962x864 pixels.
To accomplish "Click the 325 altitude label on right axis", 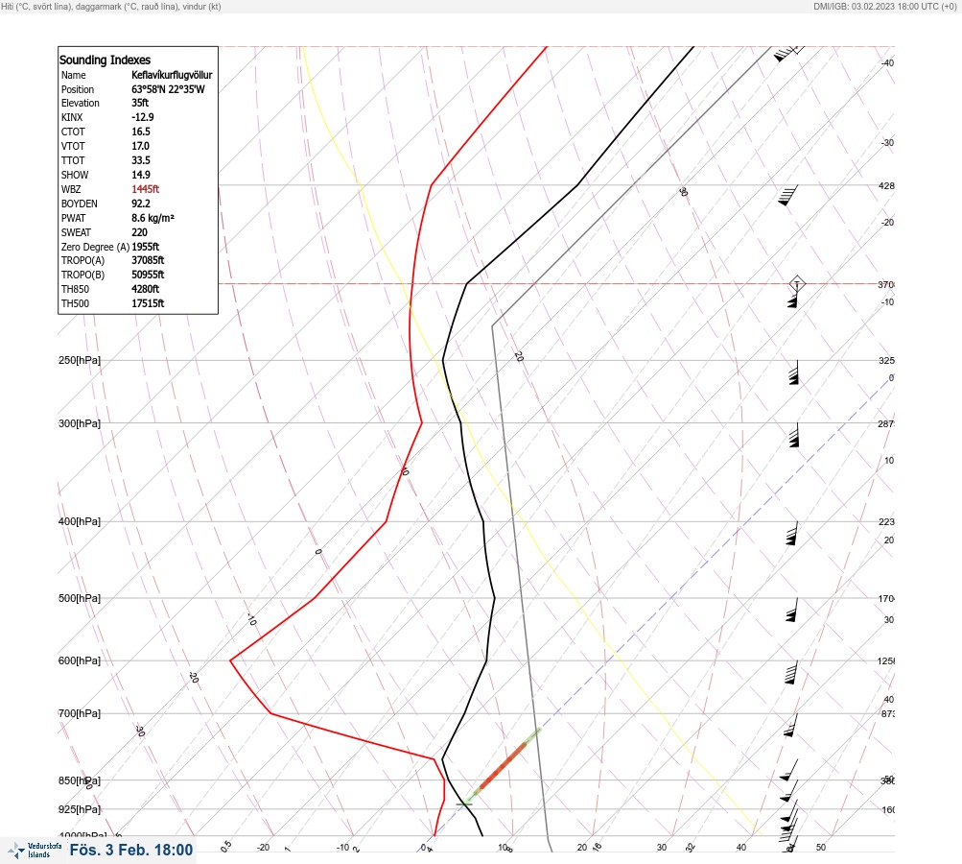I will 886,360.
